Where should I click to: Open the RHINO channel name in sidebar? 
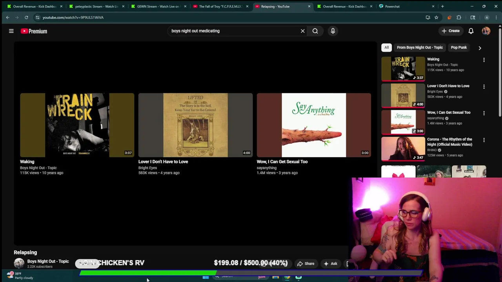(x=432, y=150)
